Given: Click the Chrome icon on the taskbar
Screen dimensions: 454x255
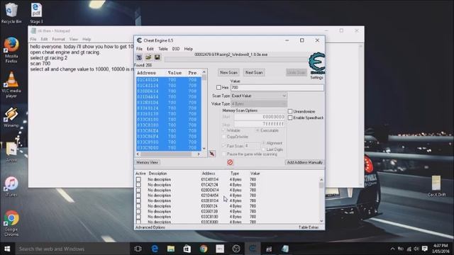Looking at the screenshot, I should (x=204, y=249).
